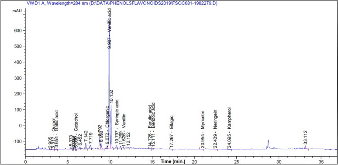The width and height of the screenshot is (338, 165).
Task: Select the 600 y-axis tick value
Action: 18,31
